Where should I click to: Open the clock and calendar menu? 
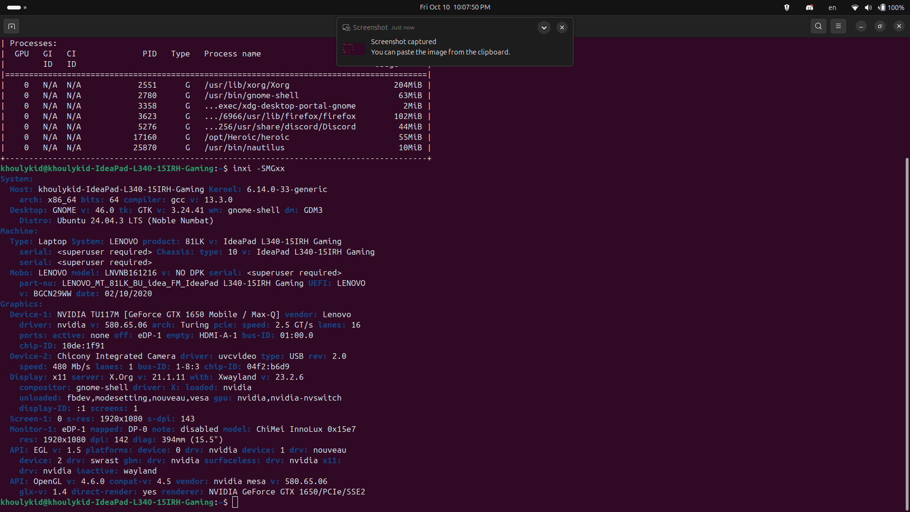click(455, 7)
